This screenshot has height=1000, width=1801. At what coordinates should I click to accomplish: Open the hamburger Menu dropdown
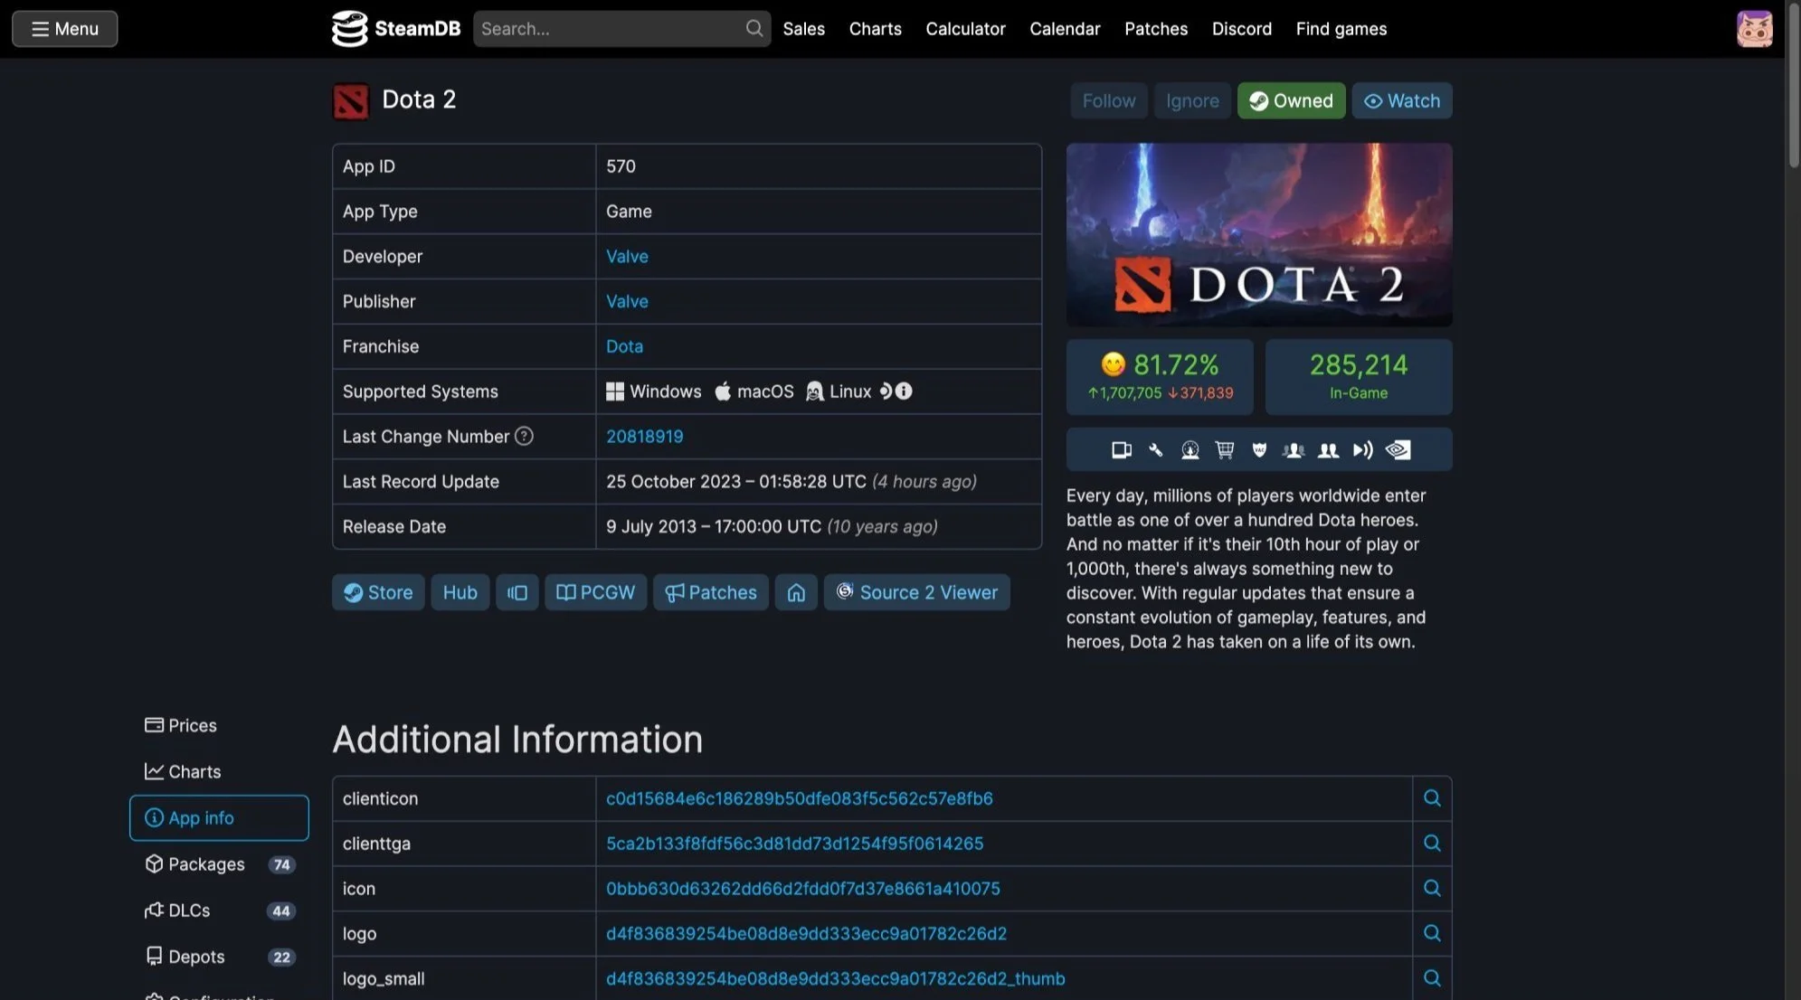[64, 29]
